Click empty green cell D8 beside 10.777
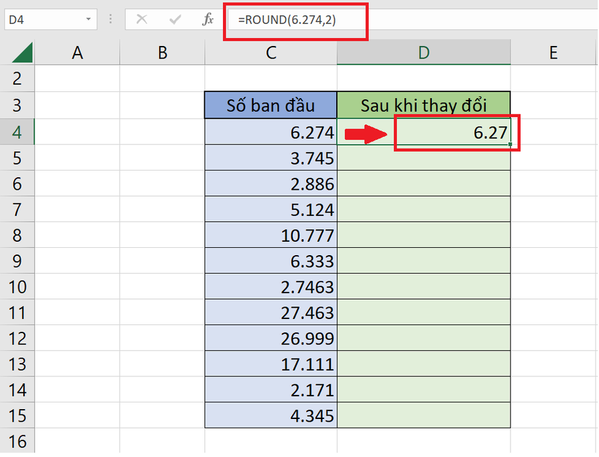 pyautogui.click(x=424, y=234)
